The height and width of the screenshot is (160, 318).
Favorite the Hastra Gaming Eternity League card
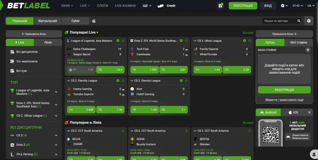[123, 81]
